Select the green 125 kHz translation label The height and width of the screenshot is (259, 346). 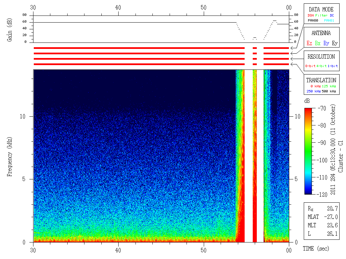329,86
